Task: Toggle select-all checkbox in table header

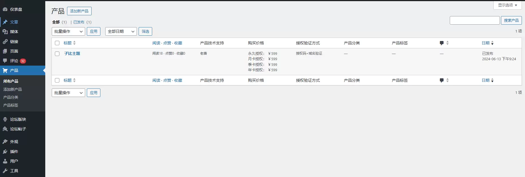Action: 57,43
